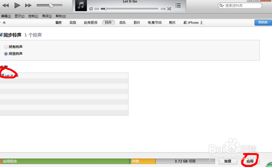Switch to the 应用程序 tab
The image size is (272, 167).
coord(91,23)
